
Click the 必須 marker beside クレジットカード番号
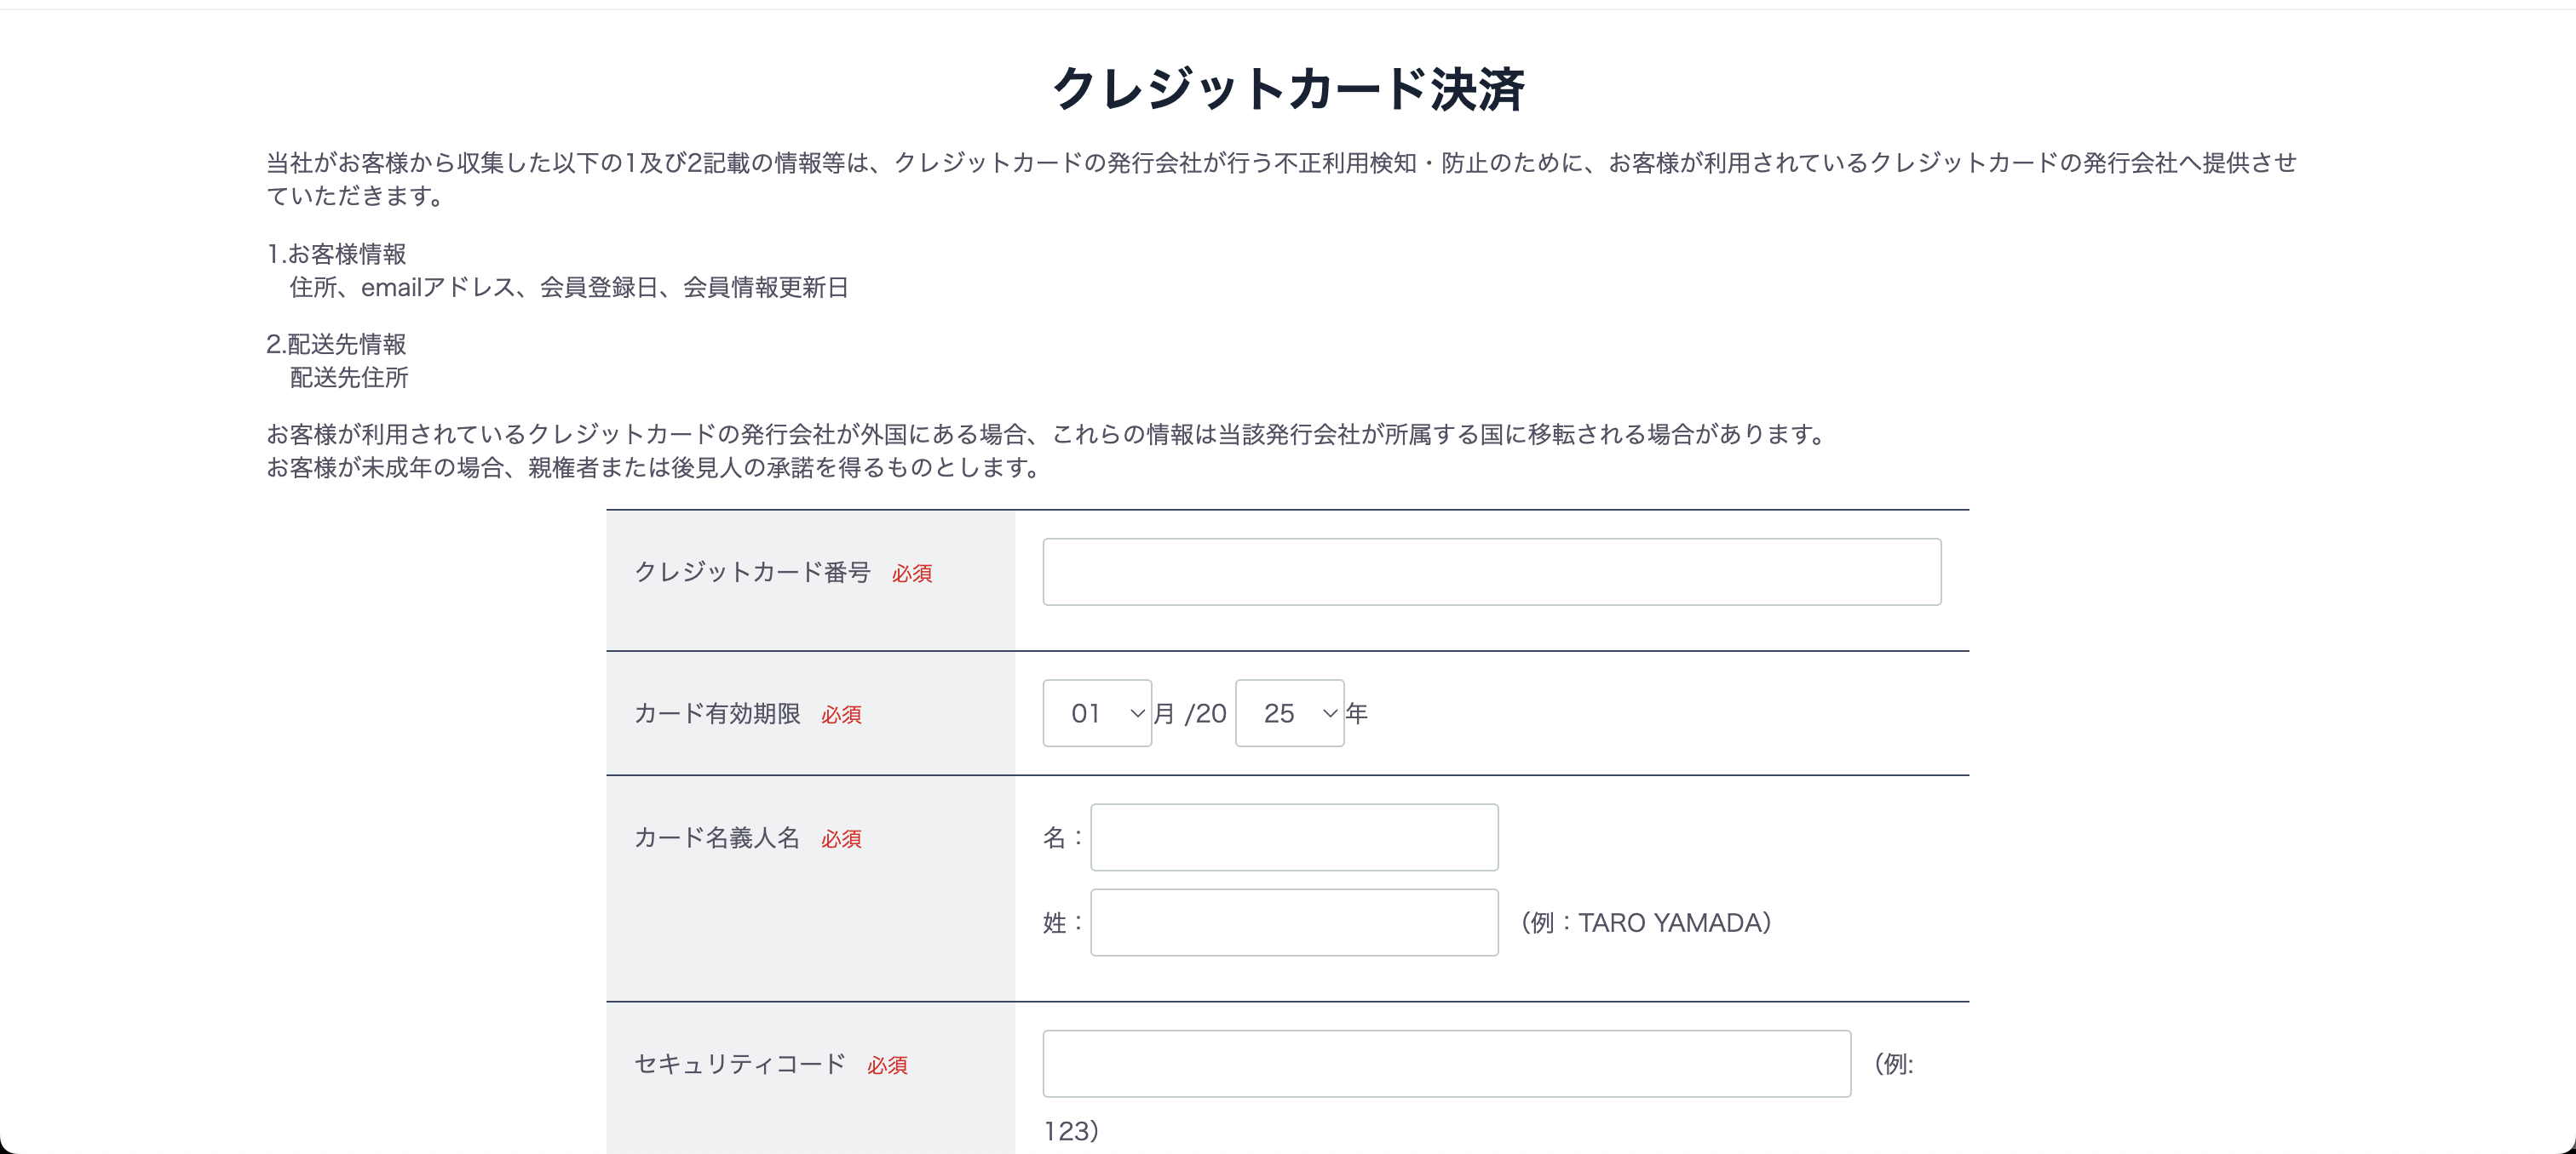coord(912,574)
